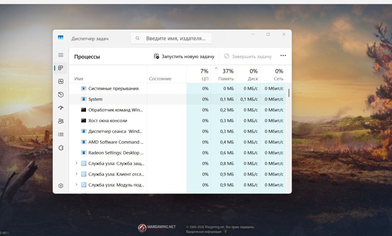Open the hamburger navigation menu
The height and width of the screenshot is (236, 392).
[x=61, y=55]
